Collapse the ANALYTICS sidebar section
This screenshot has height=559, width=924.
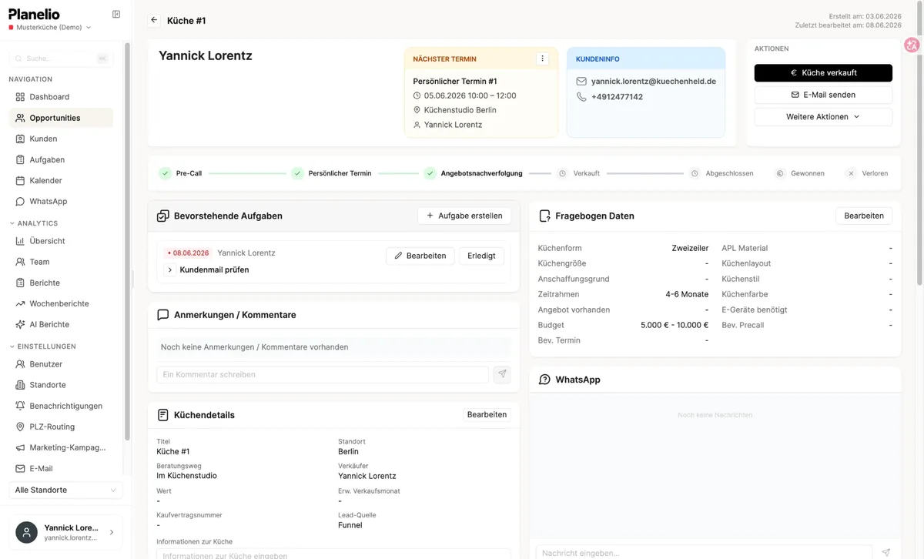click(x=33, y=223)
